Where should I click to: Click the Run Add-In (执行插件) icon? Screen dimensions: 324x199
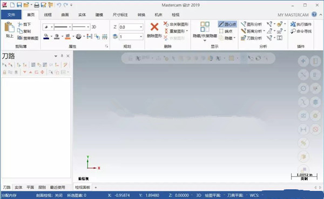(293, 24)
